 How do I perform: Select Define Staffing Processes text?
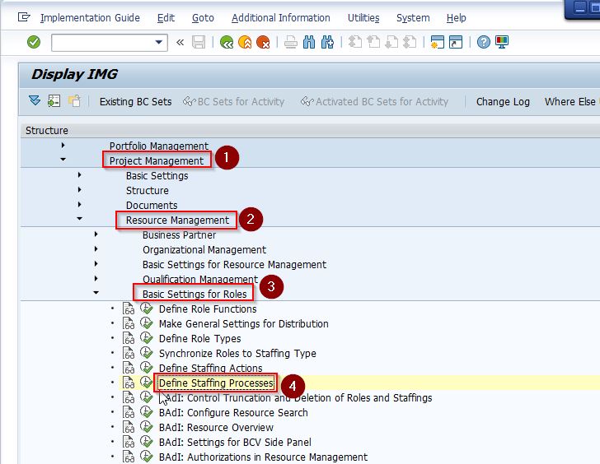pyautogui.click(x=216, y=383)
